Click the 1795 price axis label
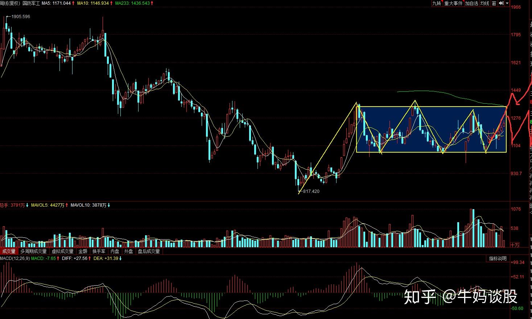 [516, 35]
